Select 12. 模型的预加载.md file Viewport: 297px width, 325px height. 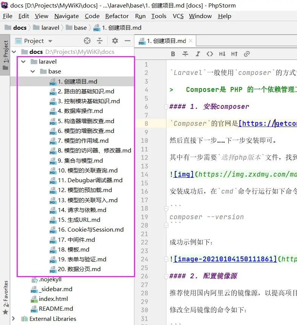tap(81, 190)
